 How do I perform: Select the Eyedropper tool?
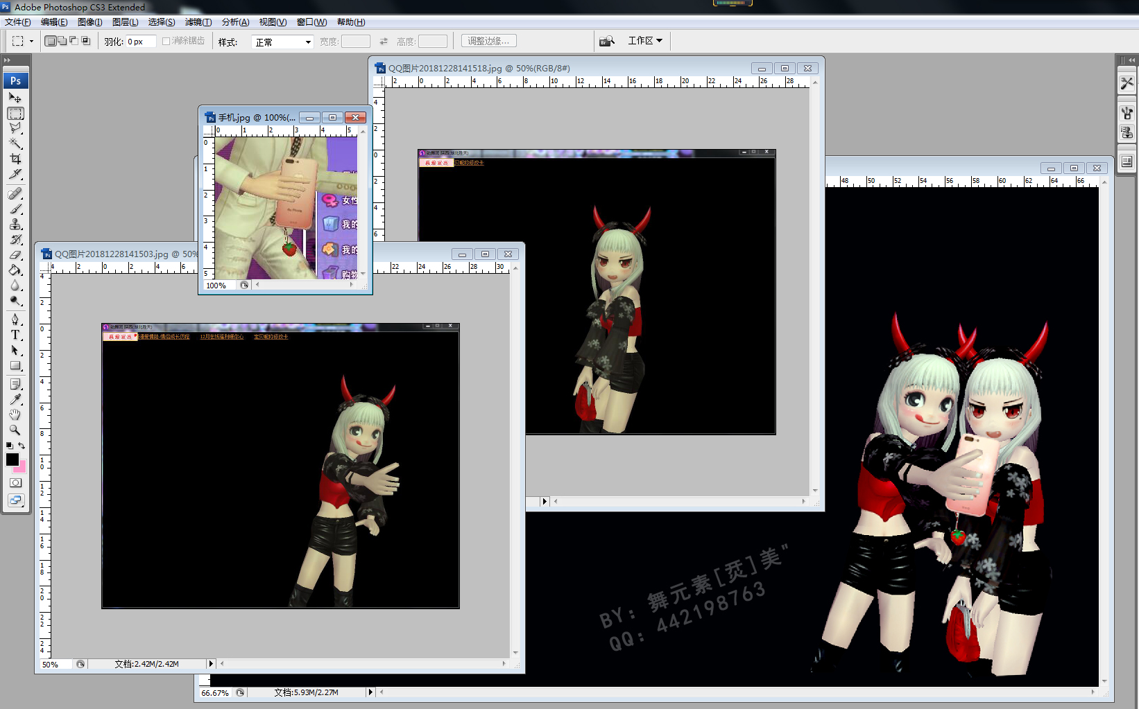[15, 399]
